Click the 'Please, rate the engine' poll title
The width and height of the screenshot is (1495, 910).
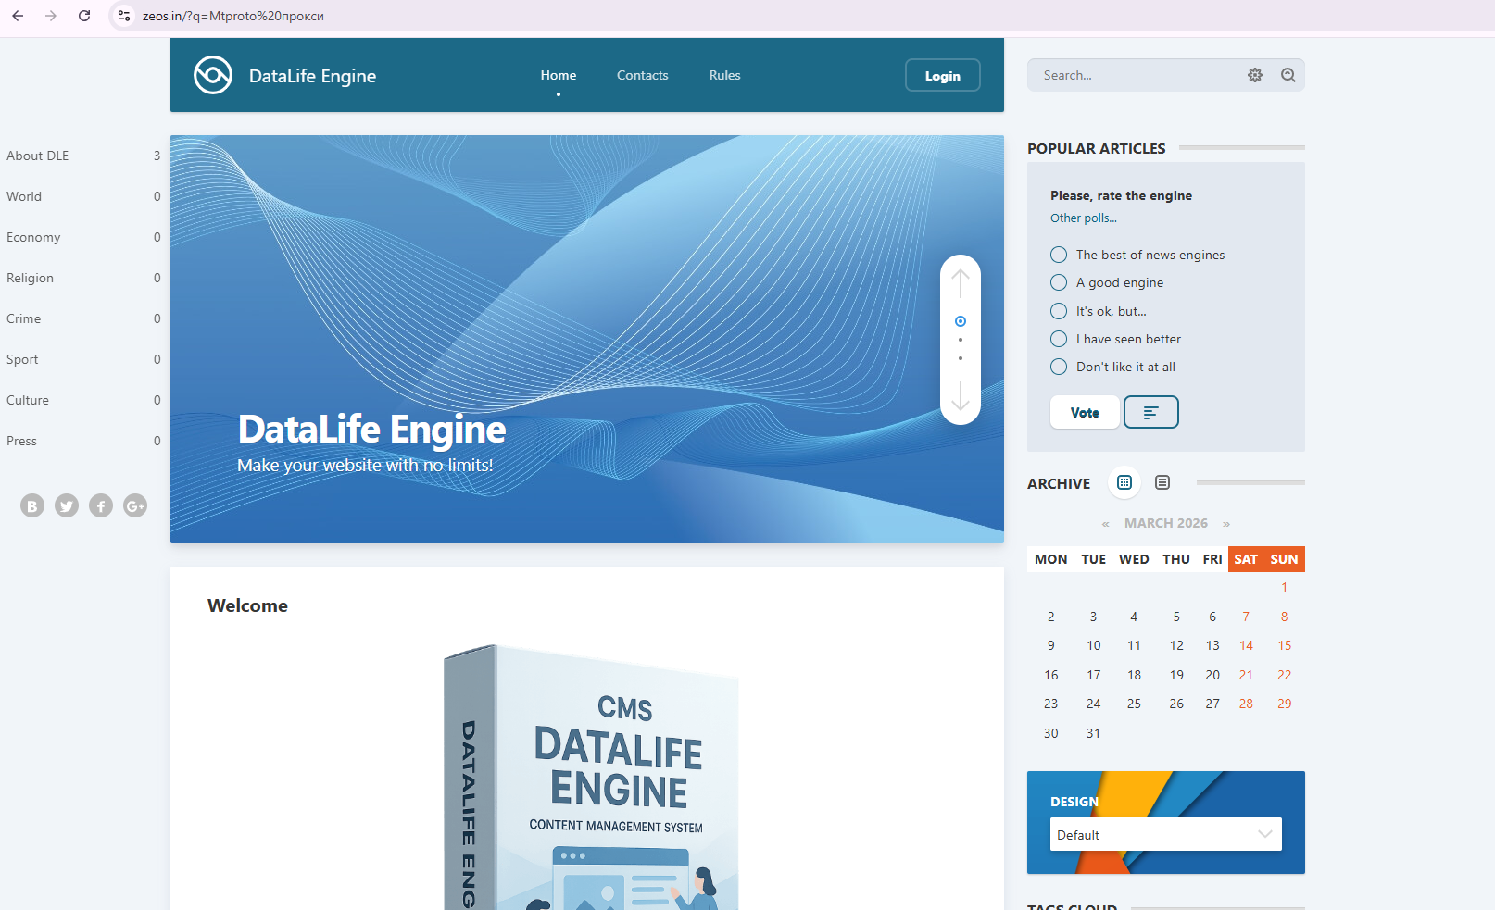(1121, 195)
